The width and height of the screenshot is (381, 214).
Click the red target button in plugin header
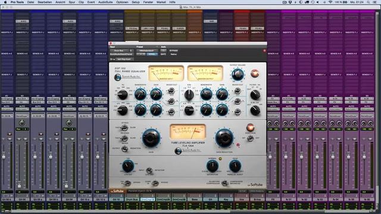point(264,51)
